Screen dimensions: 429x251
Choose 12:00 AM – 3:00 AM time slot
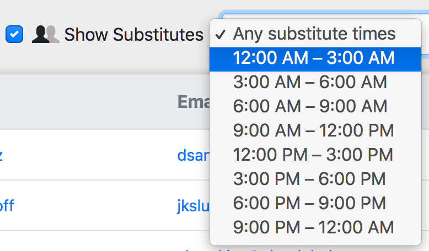pos(314,58)
